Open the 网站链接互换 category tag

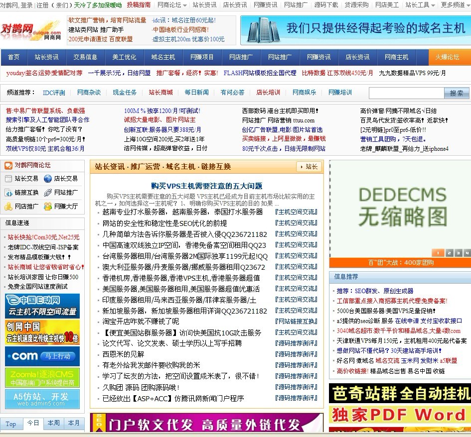click(296, 322)
